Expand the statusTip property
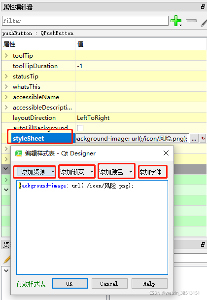Viewport: 207px width, 300px height. [x=6, y=76]
